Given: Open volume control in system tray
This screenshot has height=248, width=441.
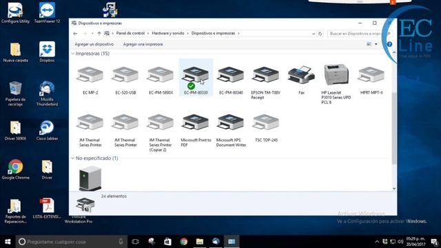Looking at the screenshot, I should click(x=400, y=242).
